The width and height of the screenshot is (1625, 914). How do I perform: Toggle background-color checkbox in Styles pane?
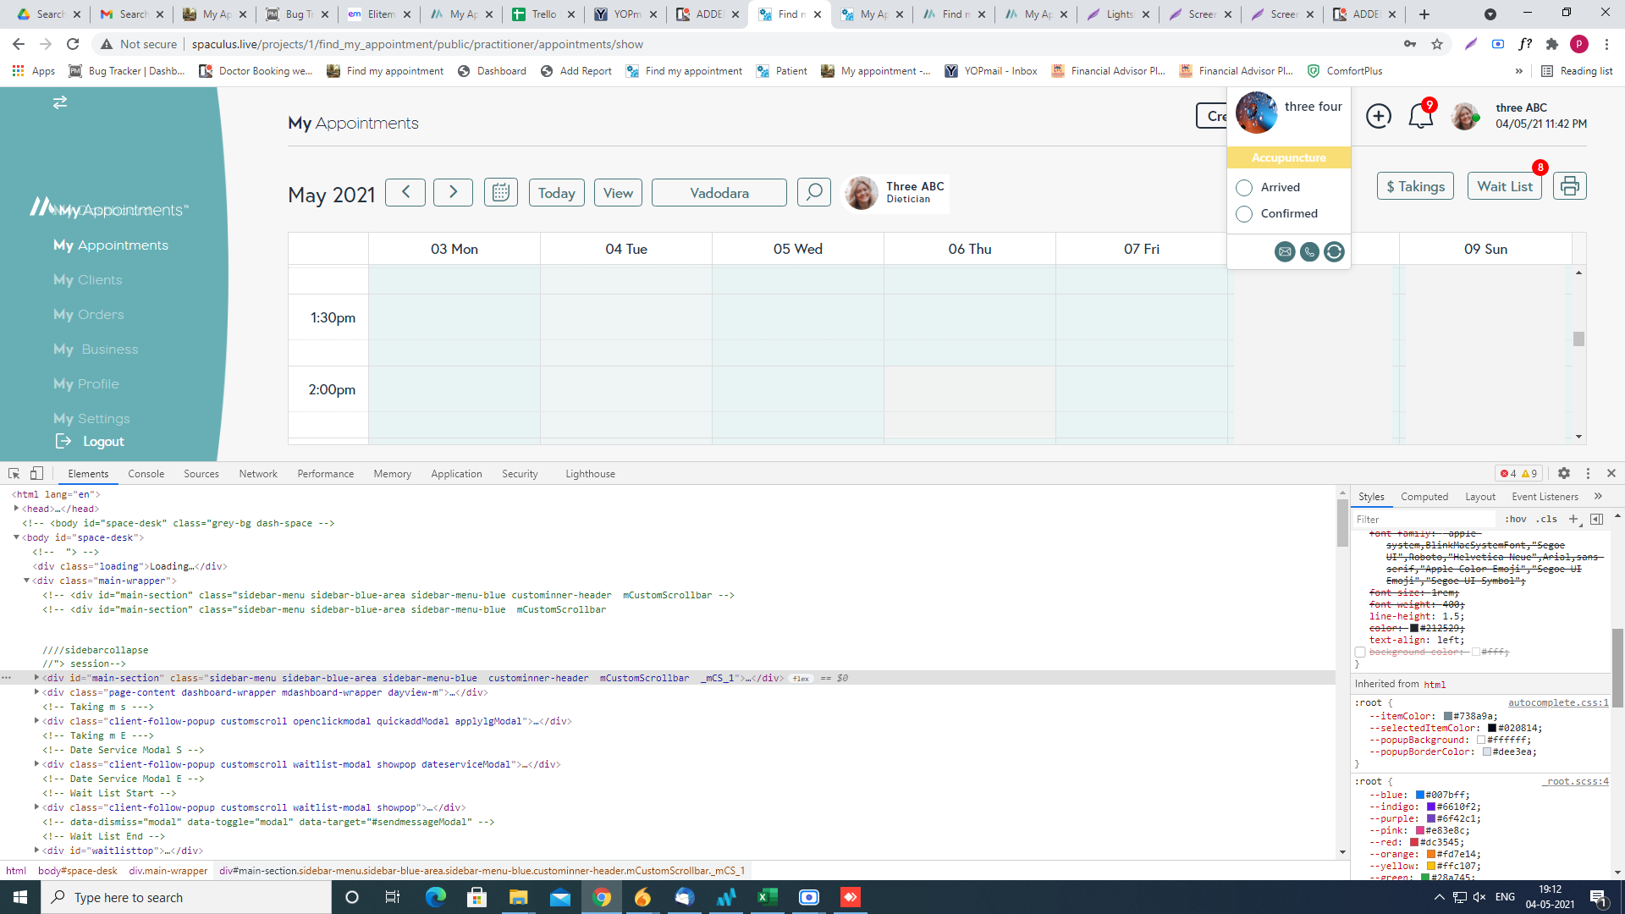coord(1360,652)
